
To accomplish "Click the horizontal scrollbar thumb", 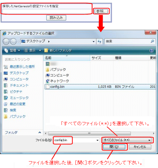I will click(89, 133).
